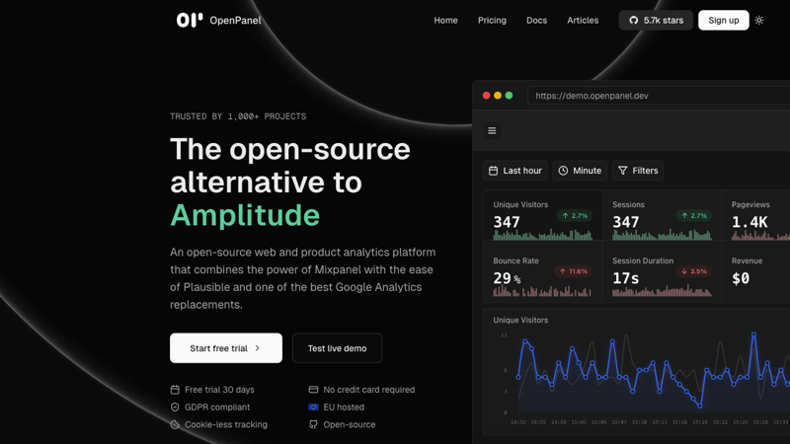The width and height of the screenshot is (790, 444).
Task: Click the clock icon in Minute selector
Action: 563,171
